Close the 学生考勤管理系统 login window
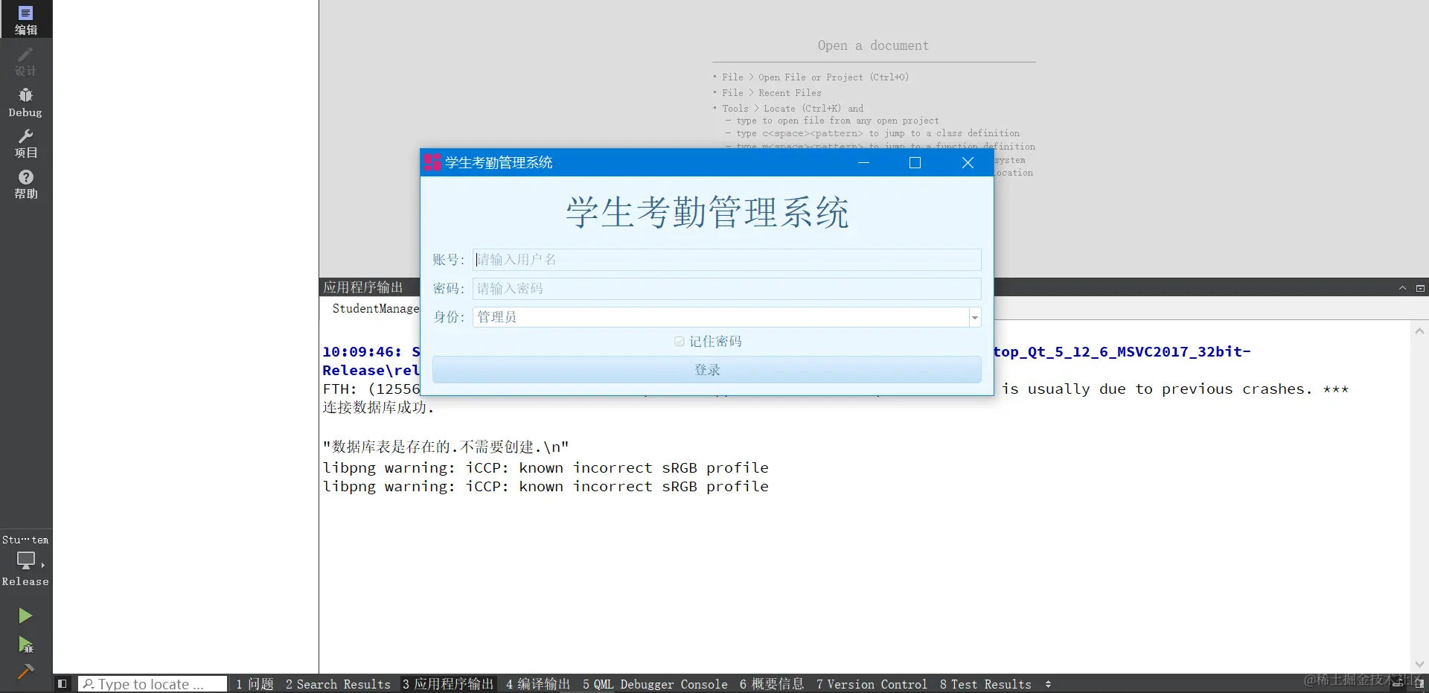The image size is (1429, 693). point(968,162)
